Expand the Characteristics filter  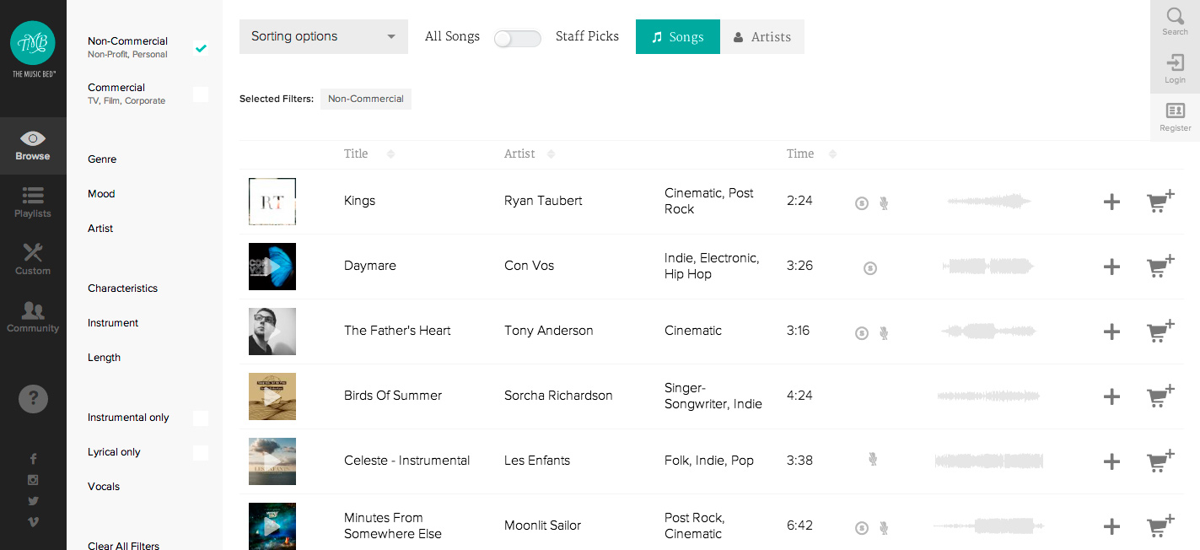click(x=123, y=288)
